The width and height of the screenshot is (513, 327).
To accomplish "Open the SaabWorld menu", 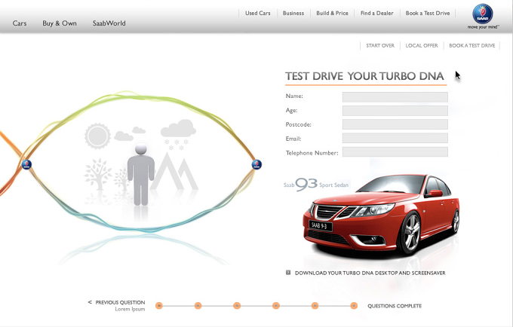I will click(109, 23).
